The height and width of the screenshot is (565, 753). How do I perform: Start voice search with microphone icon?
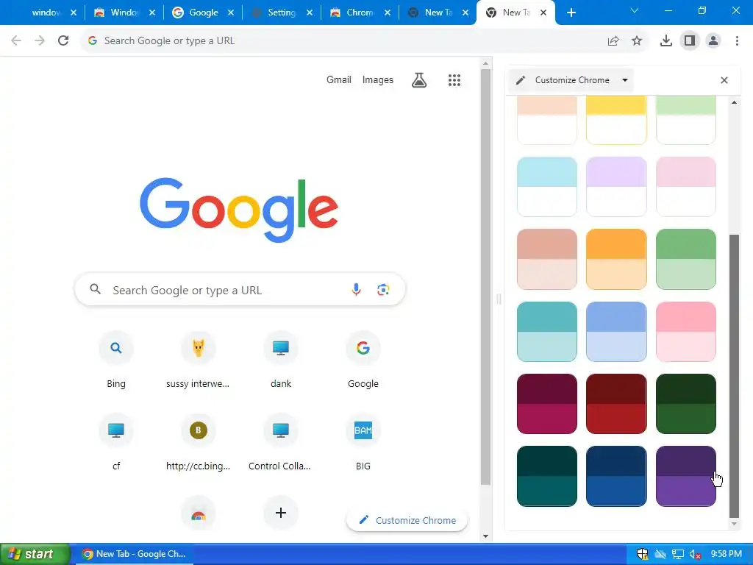356,290
